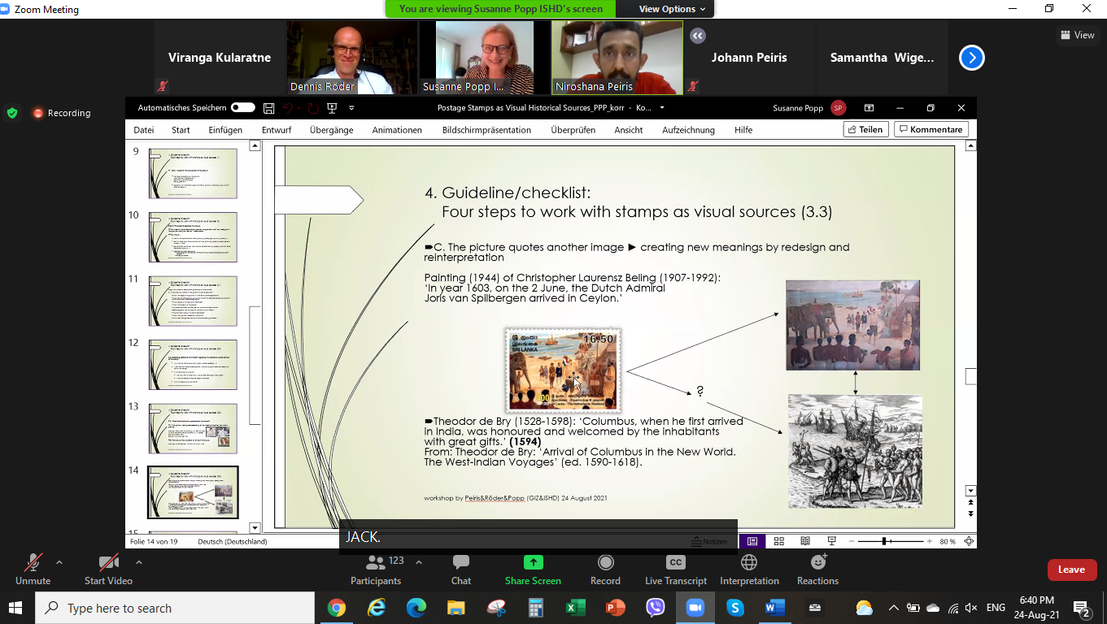The image size is (1107, 624).
Task: Open undo history dropdown arrow
Action: 300,108
